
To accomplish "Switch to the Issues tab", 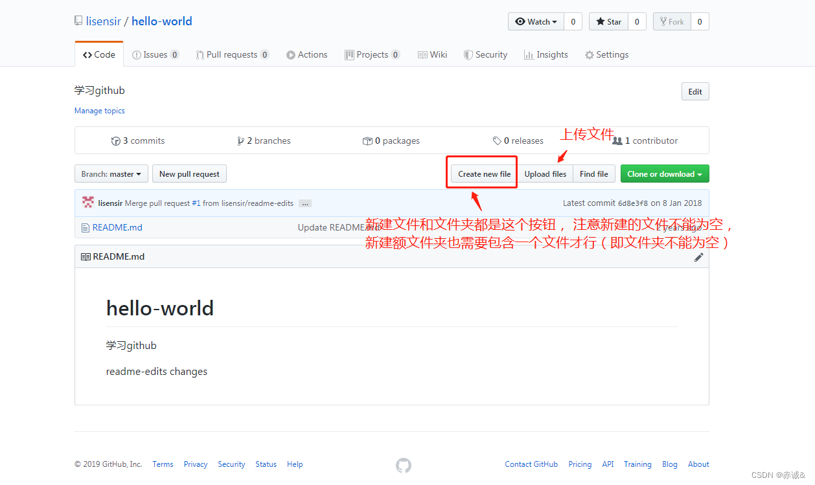I will [x=155, y=54].
